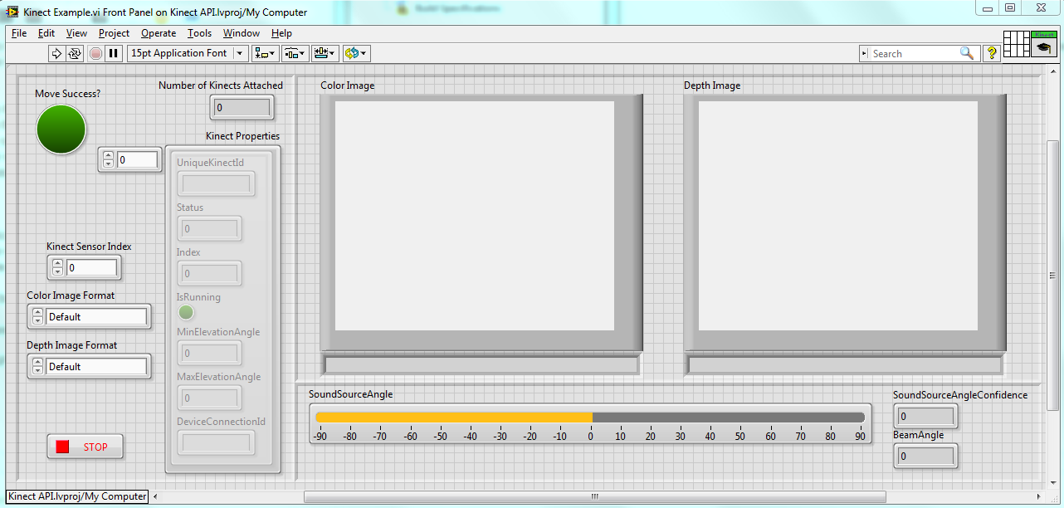Click the search magnifier icon
This screenshot has width=1064, height=508.
[967, 52]
